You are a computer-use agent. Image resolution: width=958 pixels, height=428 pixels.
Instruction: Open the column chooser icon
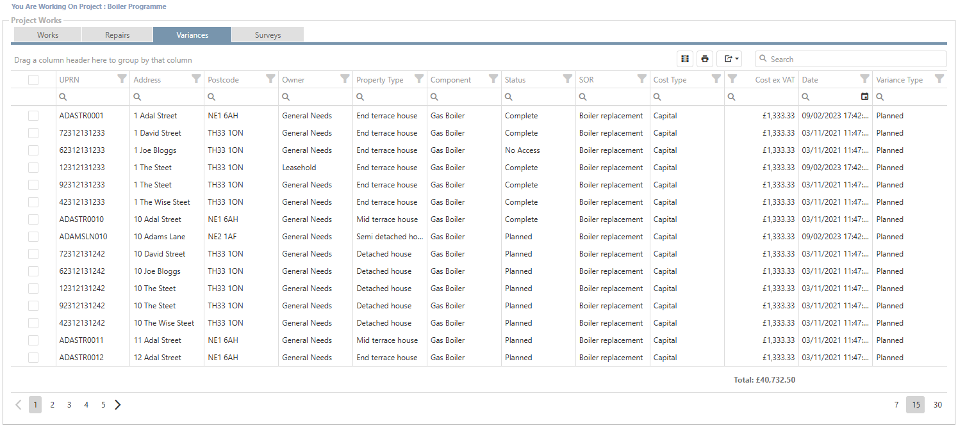[685, 59]
